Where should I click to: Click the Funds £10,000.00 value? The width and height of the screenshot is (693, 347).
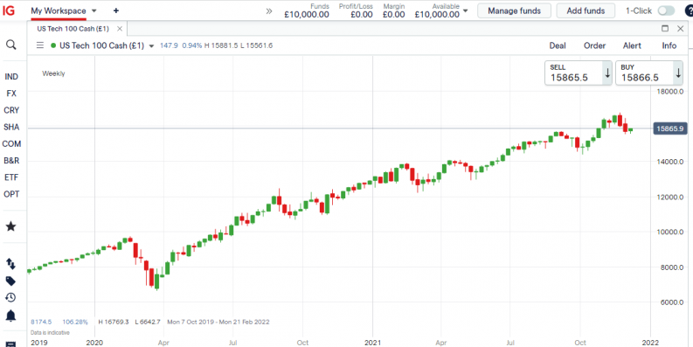[306, 15]
